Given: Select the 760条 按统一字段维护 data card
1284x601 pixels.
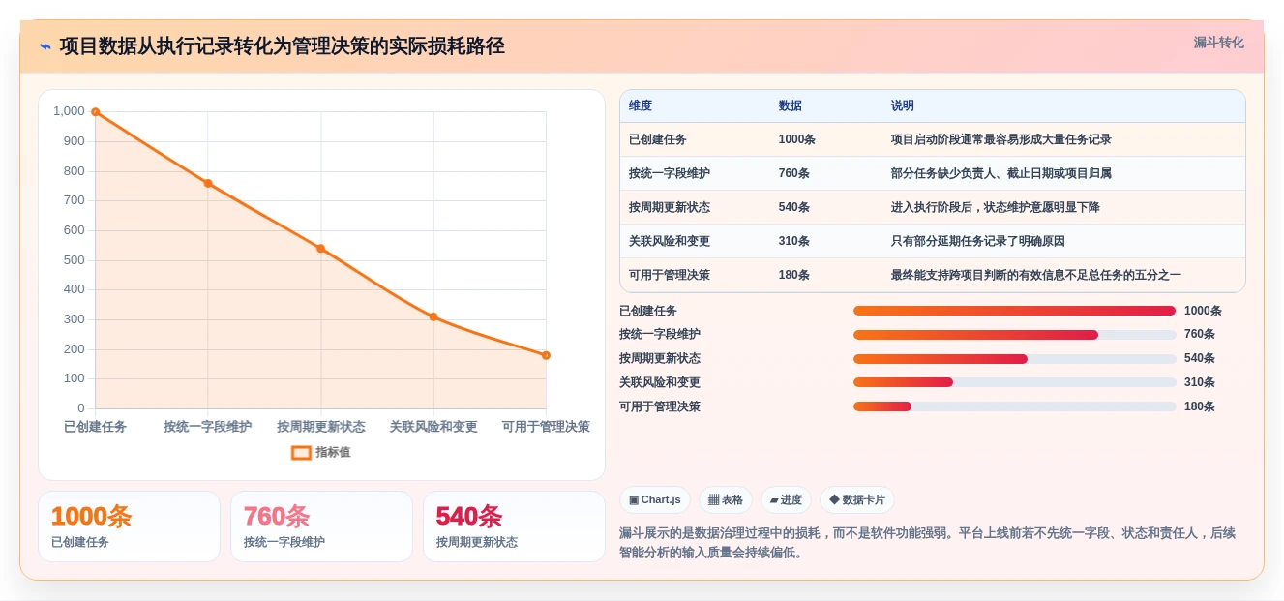Looking at the screenshot, I should [321, 526].
